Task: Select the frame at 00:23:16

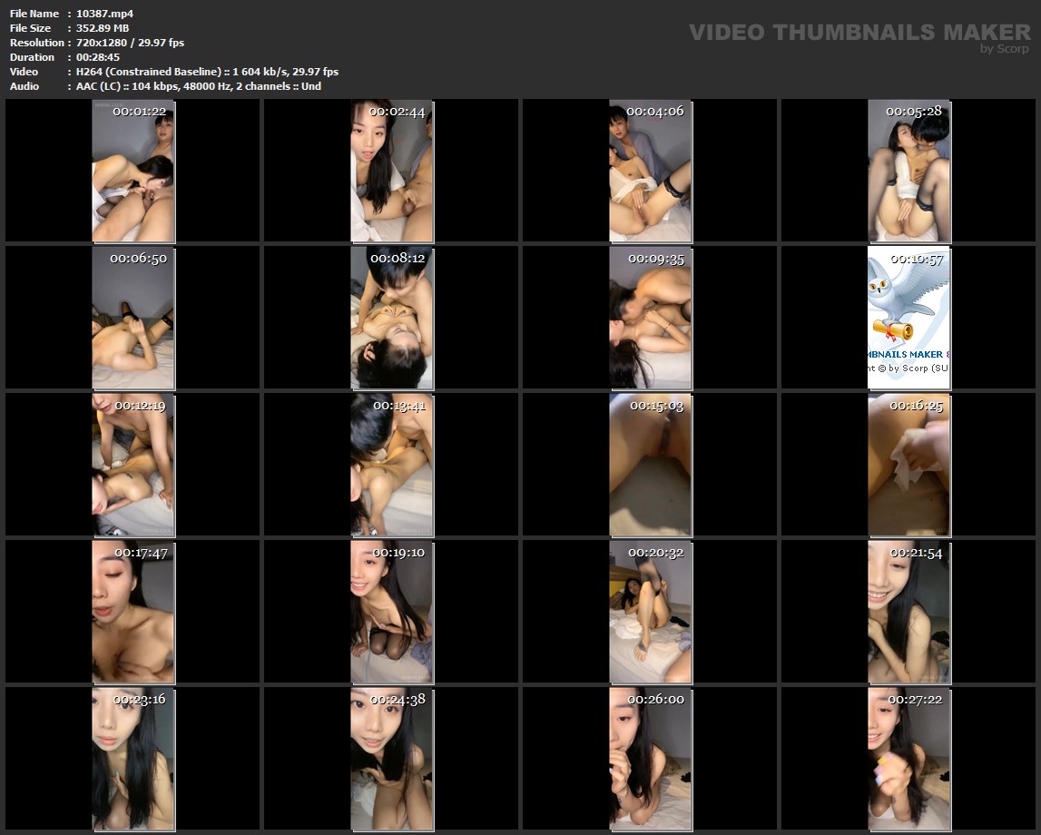Action: [x=133, y=759]
